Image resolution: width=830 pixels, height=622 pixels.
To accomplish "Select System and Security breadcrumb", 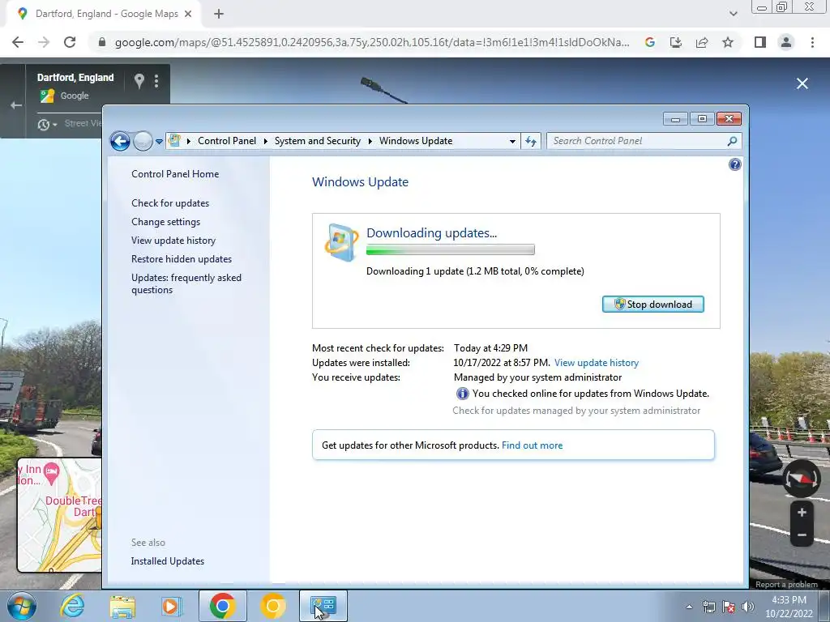I will [x=317, y=141].
